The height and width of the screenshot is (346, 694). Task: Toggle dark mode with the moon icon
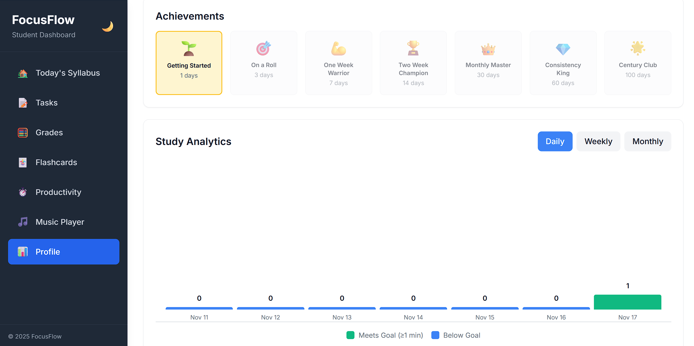[x=108, y=27]
